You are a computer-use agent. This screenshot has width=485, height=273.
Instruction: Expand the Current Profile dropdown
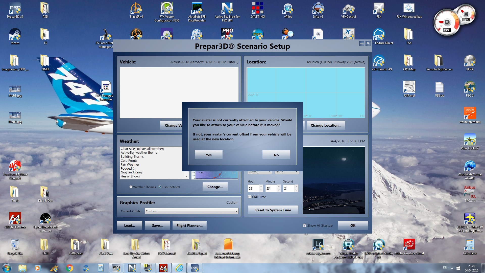[x=236, y=211]
